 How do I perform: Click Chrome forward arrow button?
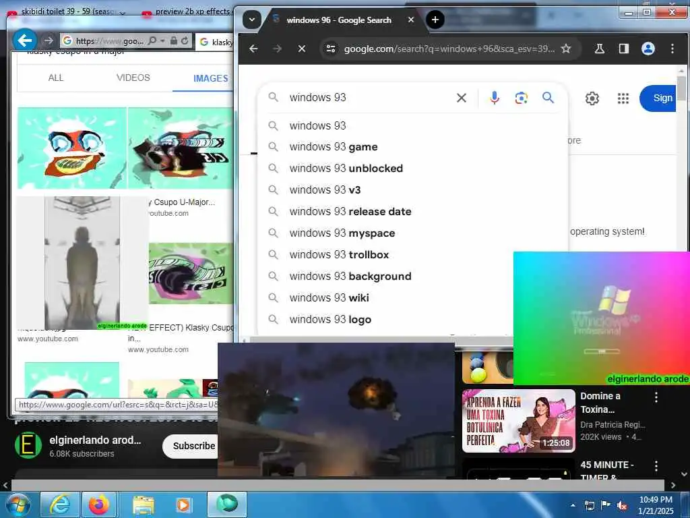[277, 49]
